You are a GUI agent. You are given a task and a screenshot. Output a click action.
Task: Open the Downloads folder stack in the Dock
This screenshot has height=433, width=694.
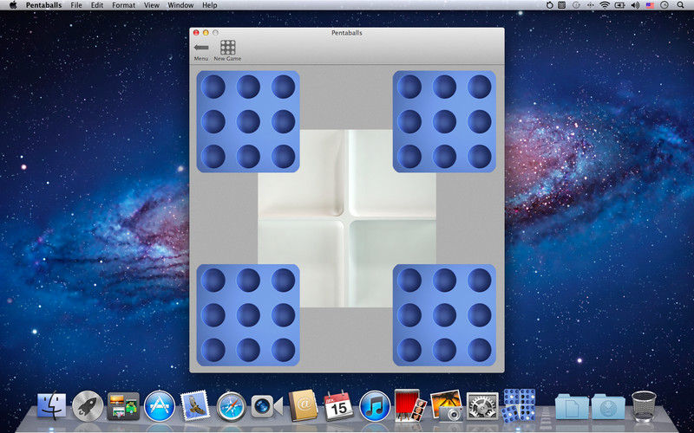[x=608, y=406]
